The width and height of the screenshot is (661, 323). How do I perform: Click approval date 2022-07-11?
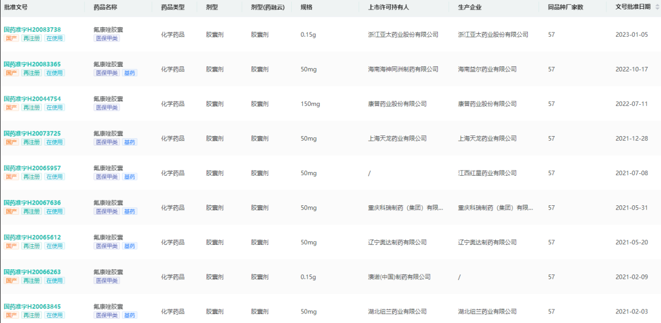point(631,104)
